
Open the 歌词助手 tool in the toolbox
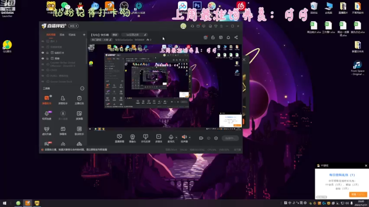[x=79, y=131]
